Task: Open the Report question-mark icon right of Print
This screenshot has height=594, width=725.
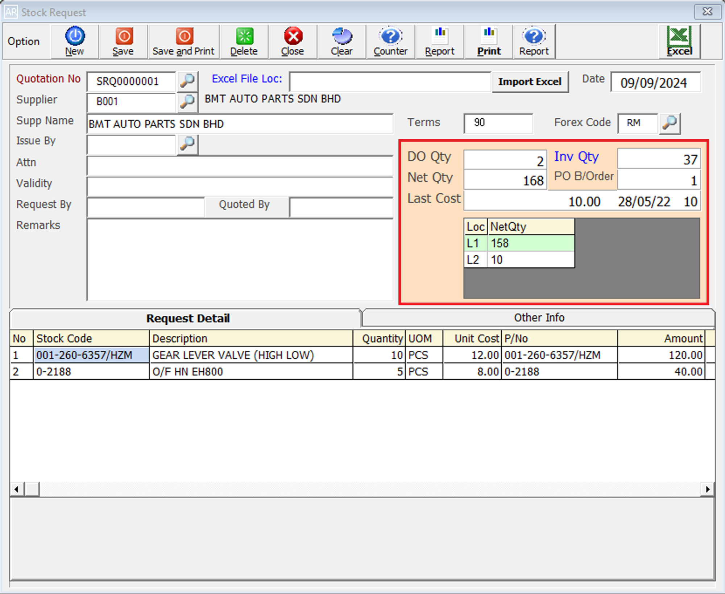Action: pos(534,36)
